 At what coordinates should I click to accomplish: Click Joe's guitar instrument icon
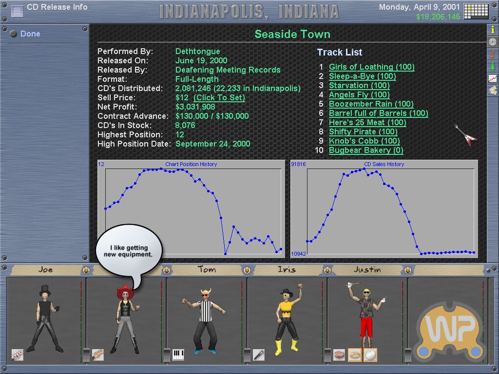[x=18, y=355]
